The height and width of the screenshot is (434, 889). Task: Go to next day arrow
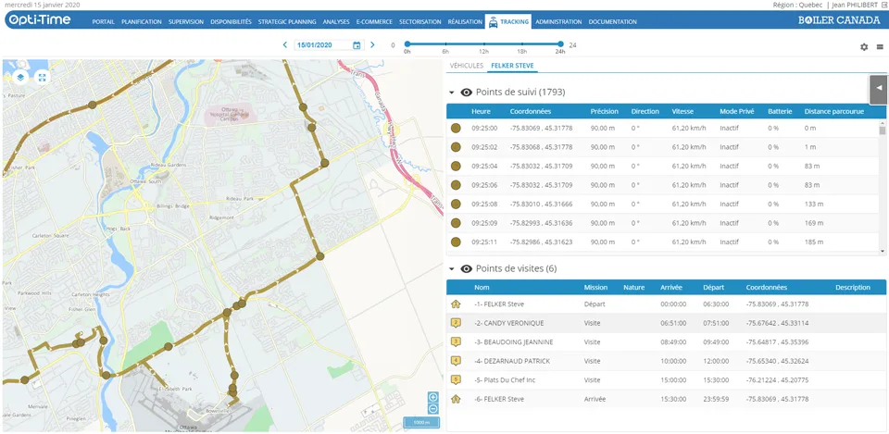372,44
